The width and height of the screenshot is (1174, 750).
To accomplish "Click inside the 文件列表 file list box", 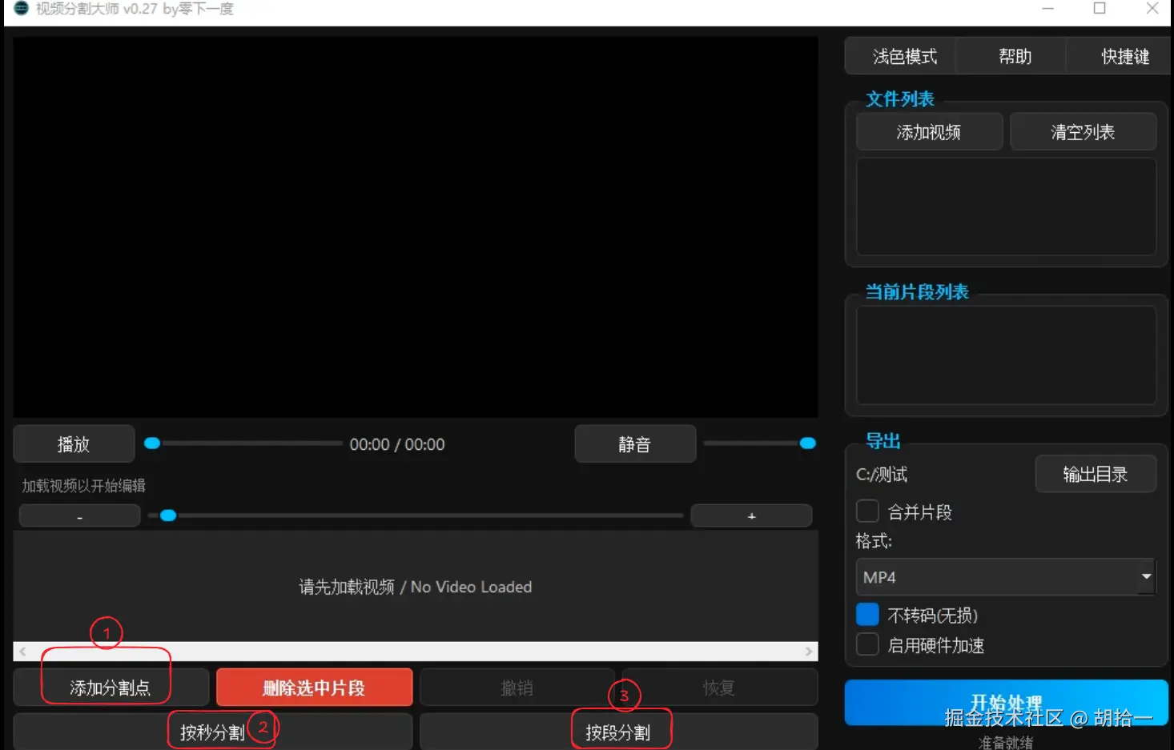I will 1006,207.
